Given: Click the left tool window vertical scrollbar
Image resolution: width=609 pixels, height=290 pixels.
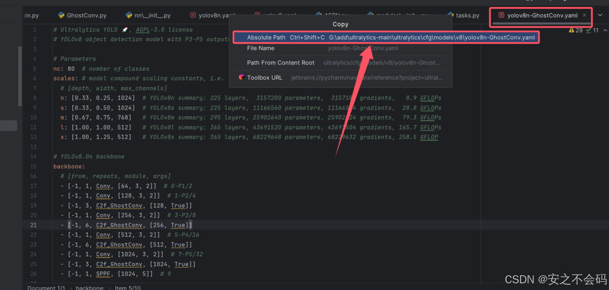Looking at the screenshot, I should tap(20, 76).
